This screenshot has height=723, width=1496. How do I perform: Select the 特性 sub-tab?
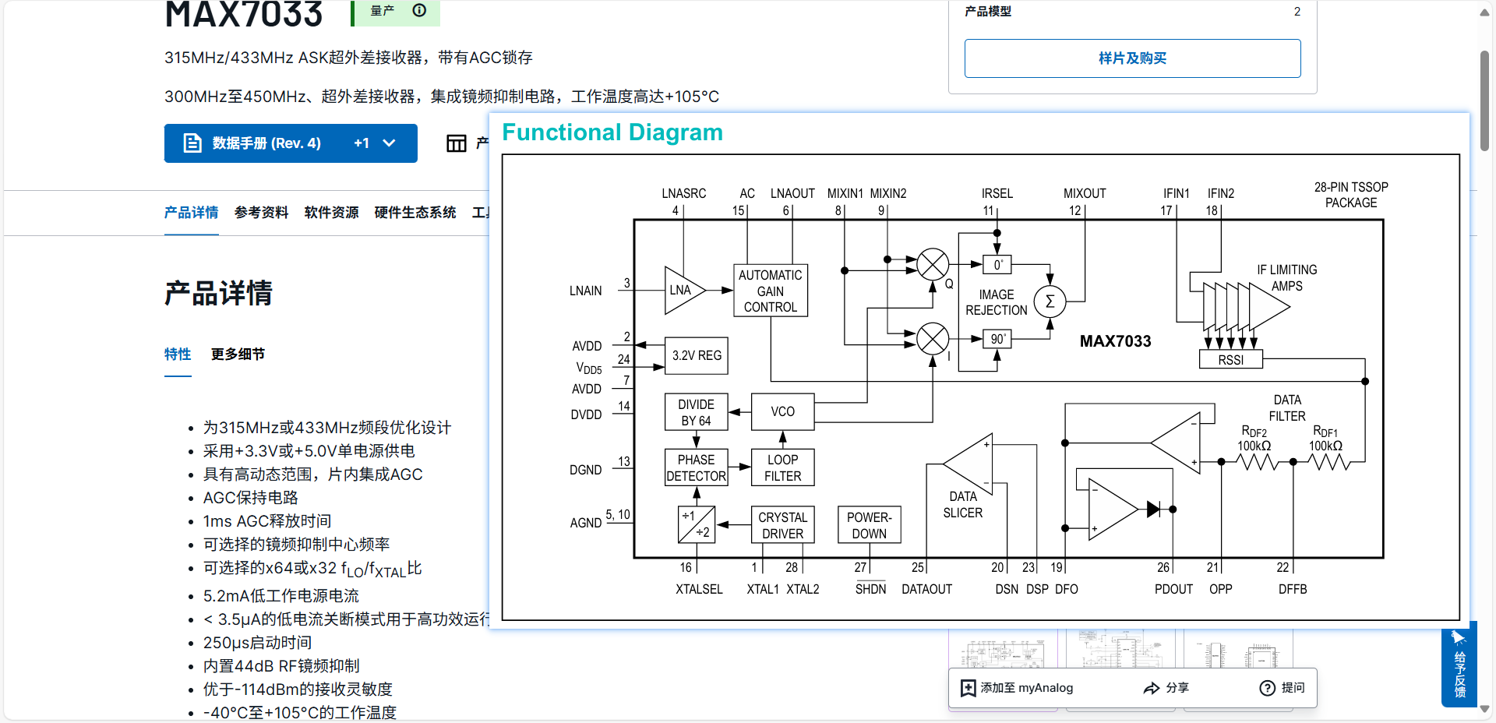pos(178,354)
